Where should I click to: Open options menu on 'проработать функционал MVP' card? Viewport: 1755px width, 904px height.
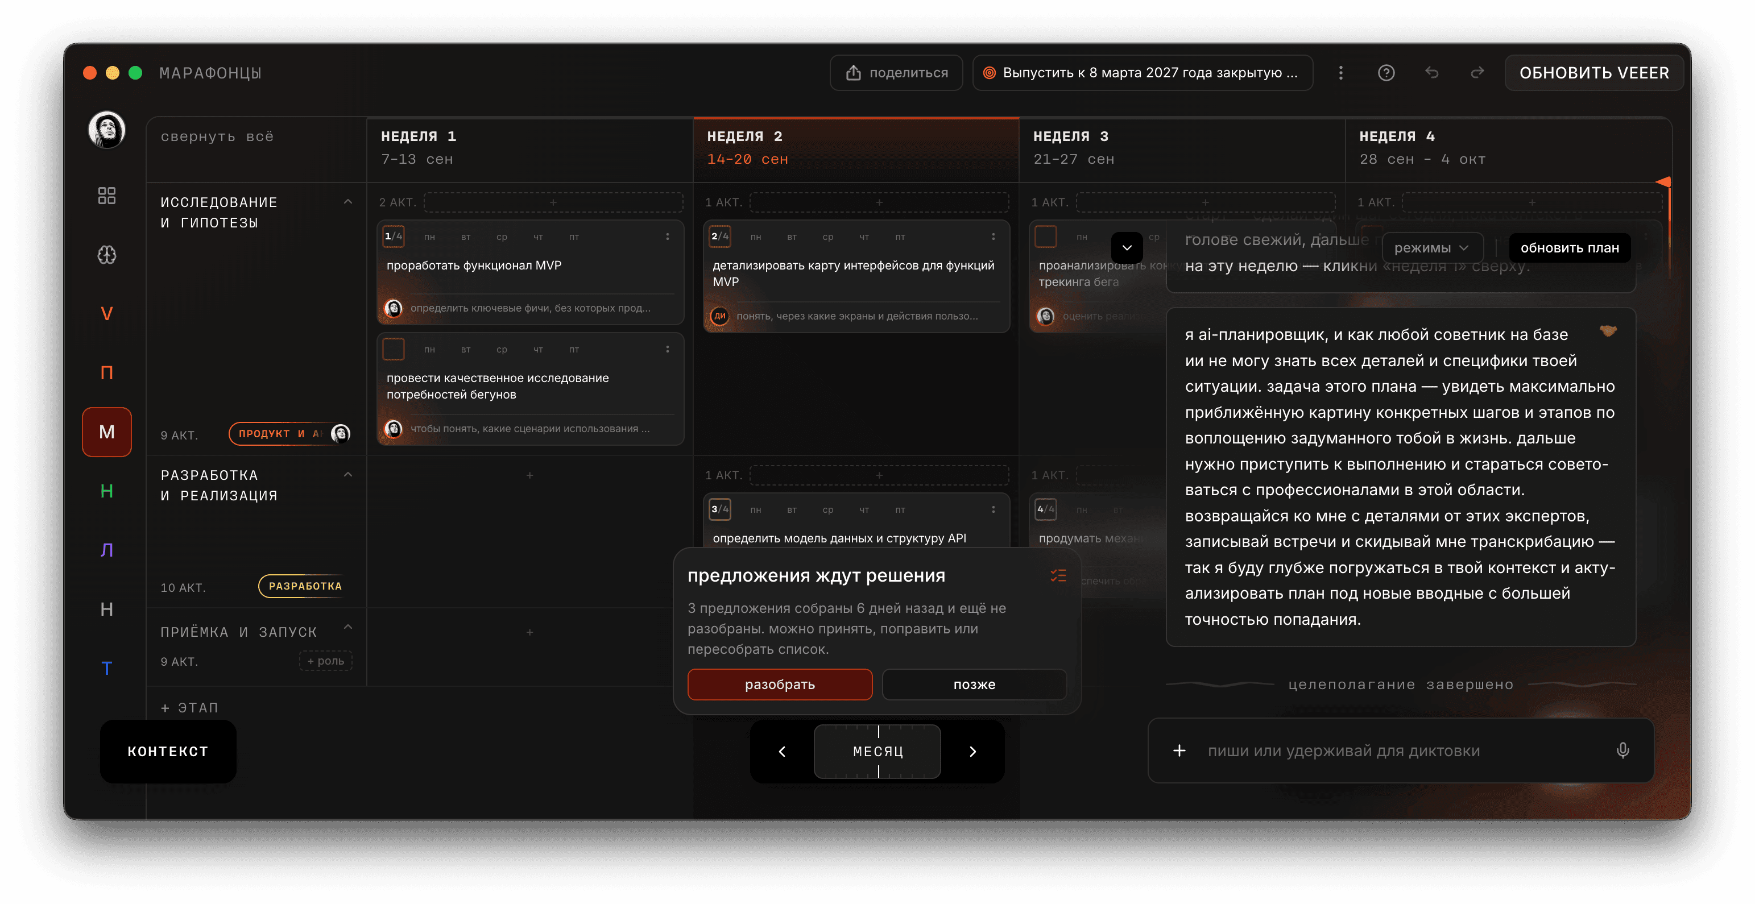[668, 237]
